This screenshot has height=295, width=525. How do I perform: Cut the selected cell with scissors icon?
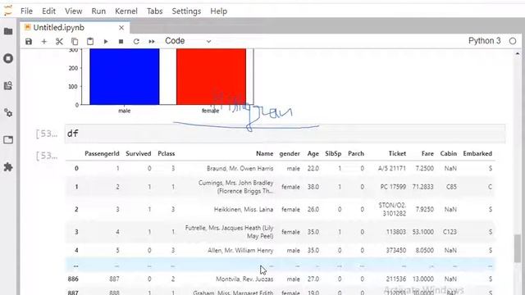tap(59, 42)
